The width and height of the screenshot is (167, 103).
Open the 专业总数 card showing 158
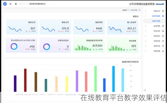pyautogui.click(x=22, y=27)
